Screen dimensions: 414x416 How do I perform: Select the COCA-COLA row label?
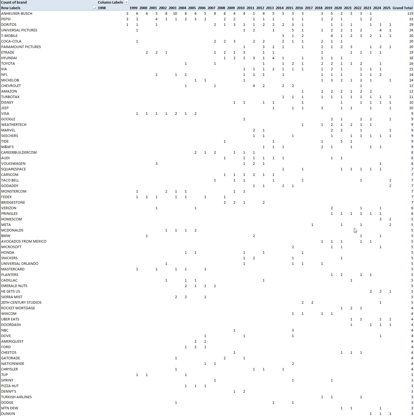tap(11, 41)
